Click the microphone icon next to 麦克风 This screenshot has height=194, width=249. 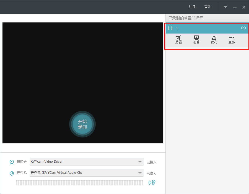coord(12,173)
